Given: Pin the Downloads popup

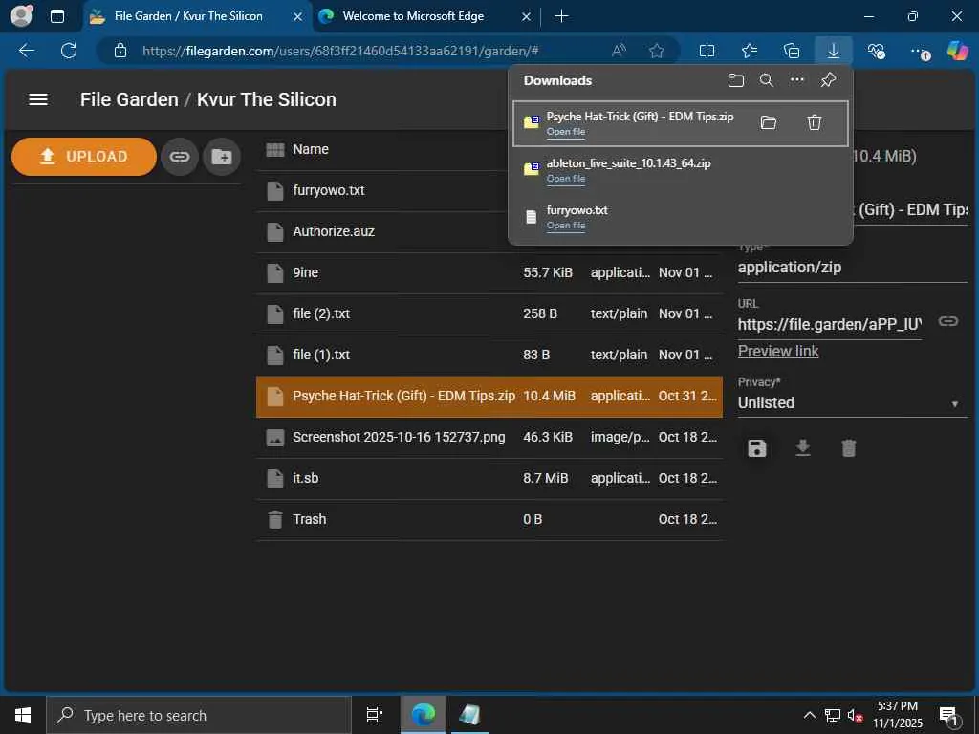Looking at the screenshot, I should (x=828, y=80).
